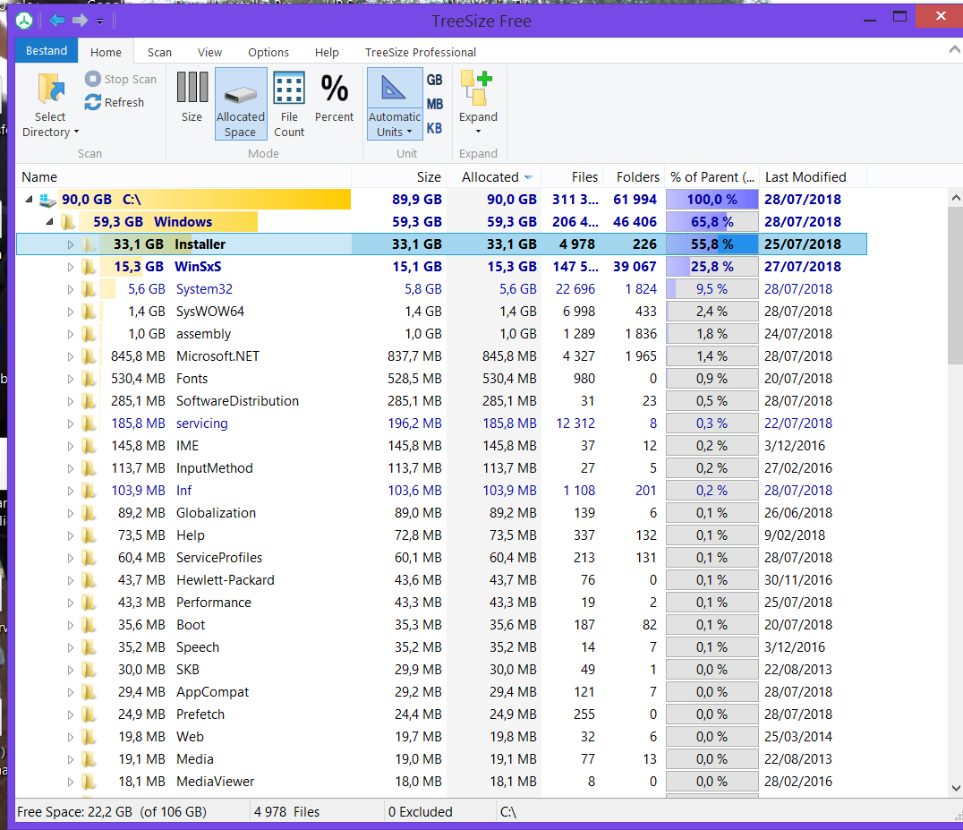Screen dimensions: 963x830
Task: Expand the SoftwareDistribution folder node
Action: point(71,401)
